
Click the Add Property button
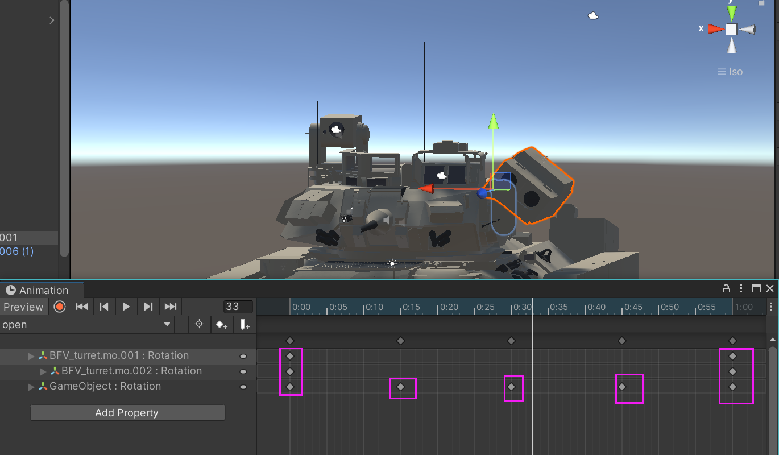point(127,413)
